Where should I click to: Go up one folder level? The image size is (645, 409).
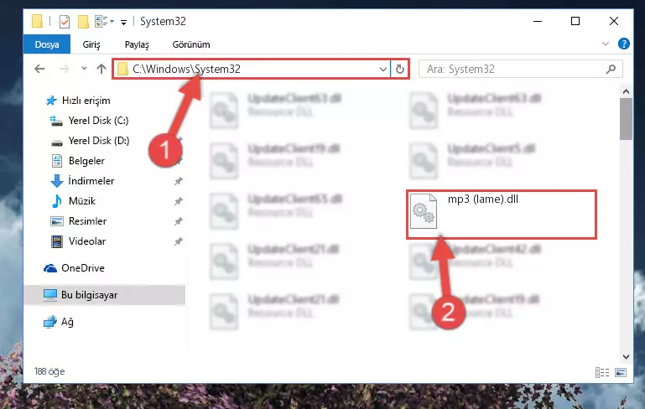[x=101, y=69]
